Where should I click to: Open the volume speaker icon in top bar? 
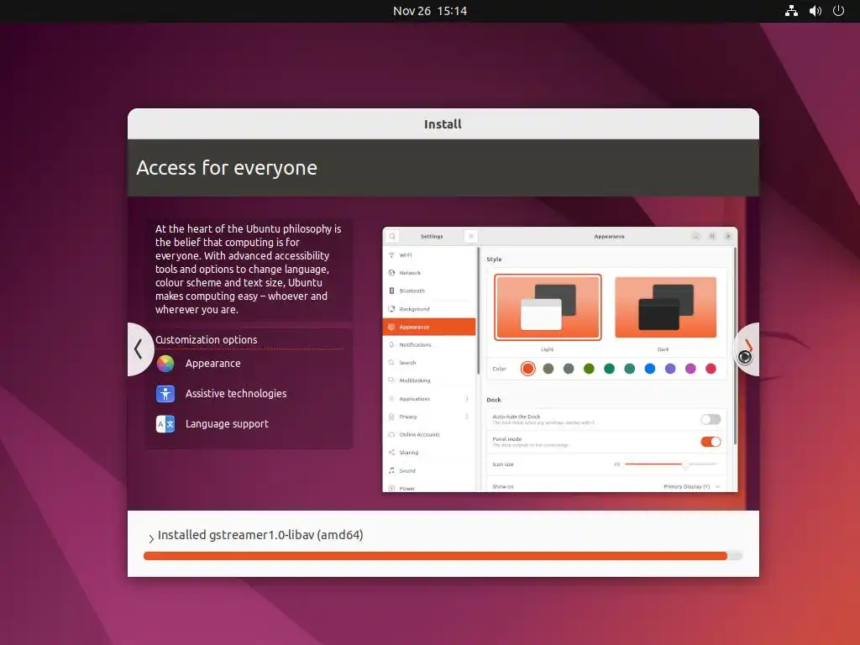(x=815, y=11)
